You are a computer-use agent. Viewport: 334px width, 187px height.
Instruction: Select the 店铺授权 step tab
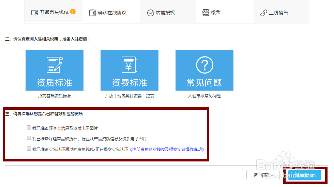pyautogui.click(x=168, y=12)
